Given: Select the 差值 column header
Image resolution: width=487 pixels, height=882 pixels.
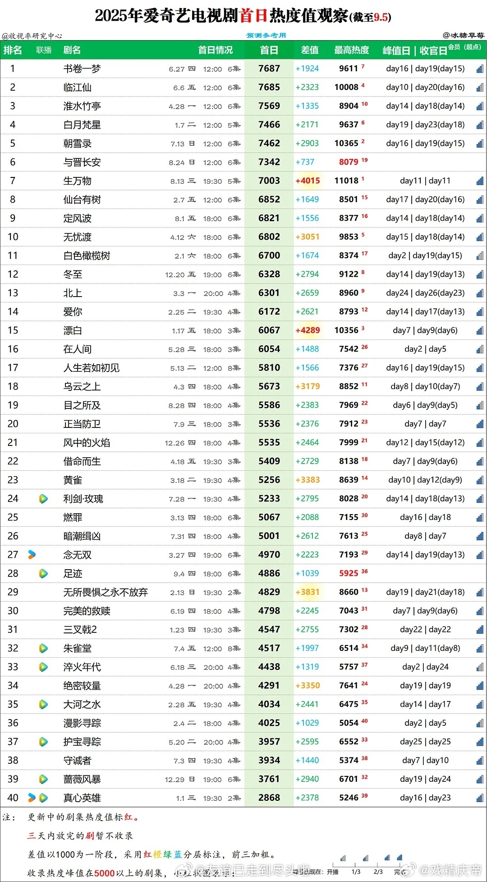Looking at the screenshot, I should point(310,50).
